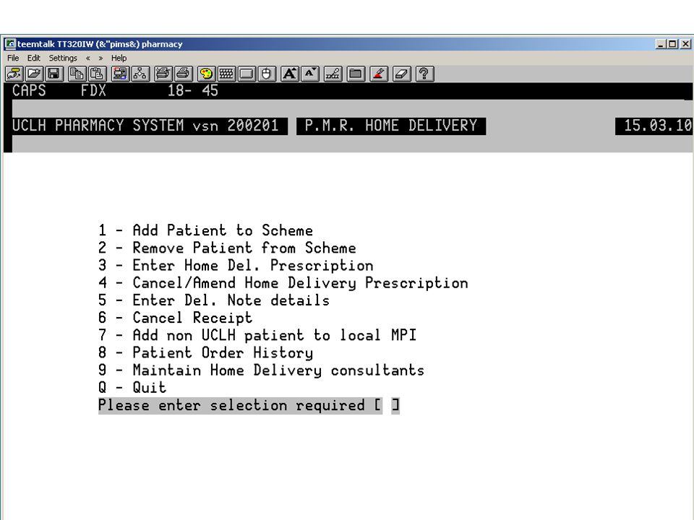Screen dimensions: 694x520
Task: Click the 'CAPS' status indicator
Action: (29, 91)
